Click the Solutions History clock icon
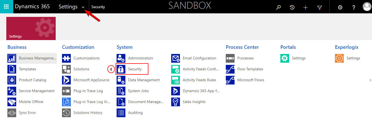 coord(66,113)
